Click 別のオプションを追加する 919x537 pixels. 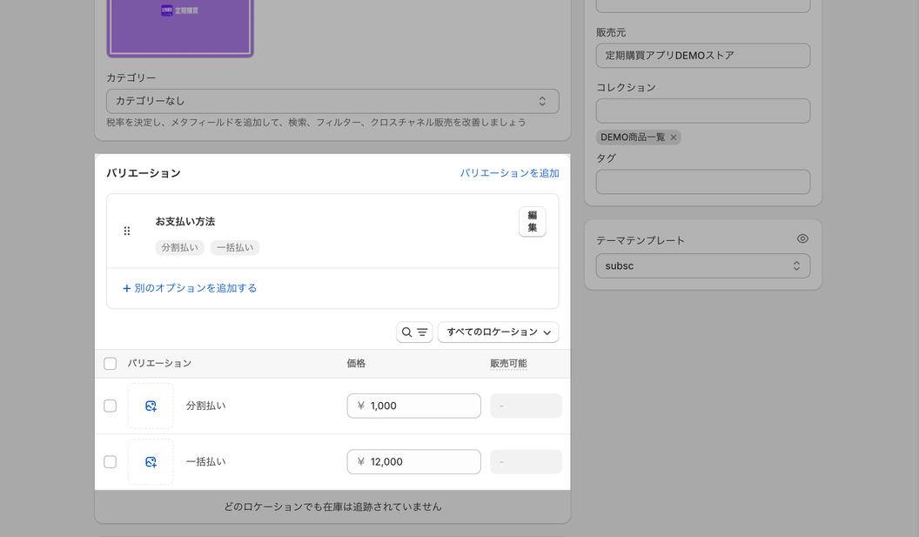tap(190, 288)
